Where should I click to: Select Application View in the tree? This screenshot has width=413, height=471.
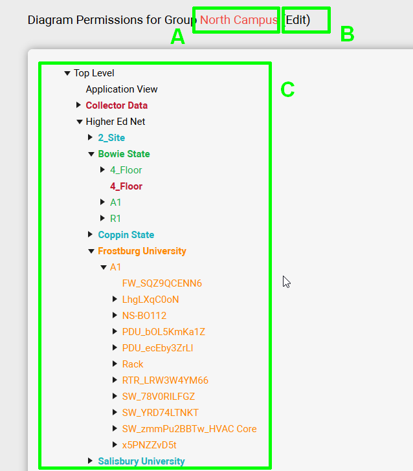point(122,89)
